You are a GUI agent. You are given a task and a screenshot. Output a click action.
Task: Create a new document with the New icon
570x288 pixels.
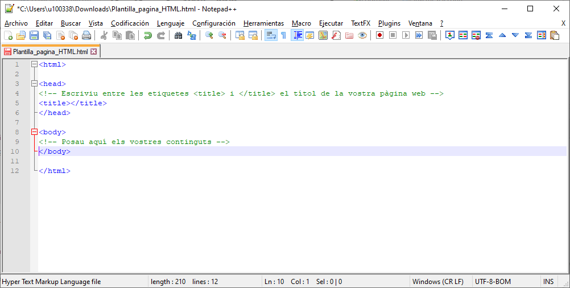tap(8, 35)
